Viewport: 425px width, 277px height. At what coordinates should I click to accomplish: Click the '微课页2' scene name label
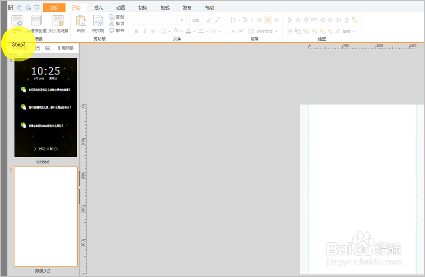[x=43, y=271]
